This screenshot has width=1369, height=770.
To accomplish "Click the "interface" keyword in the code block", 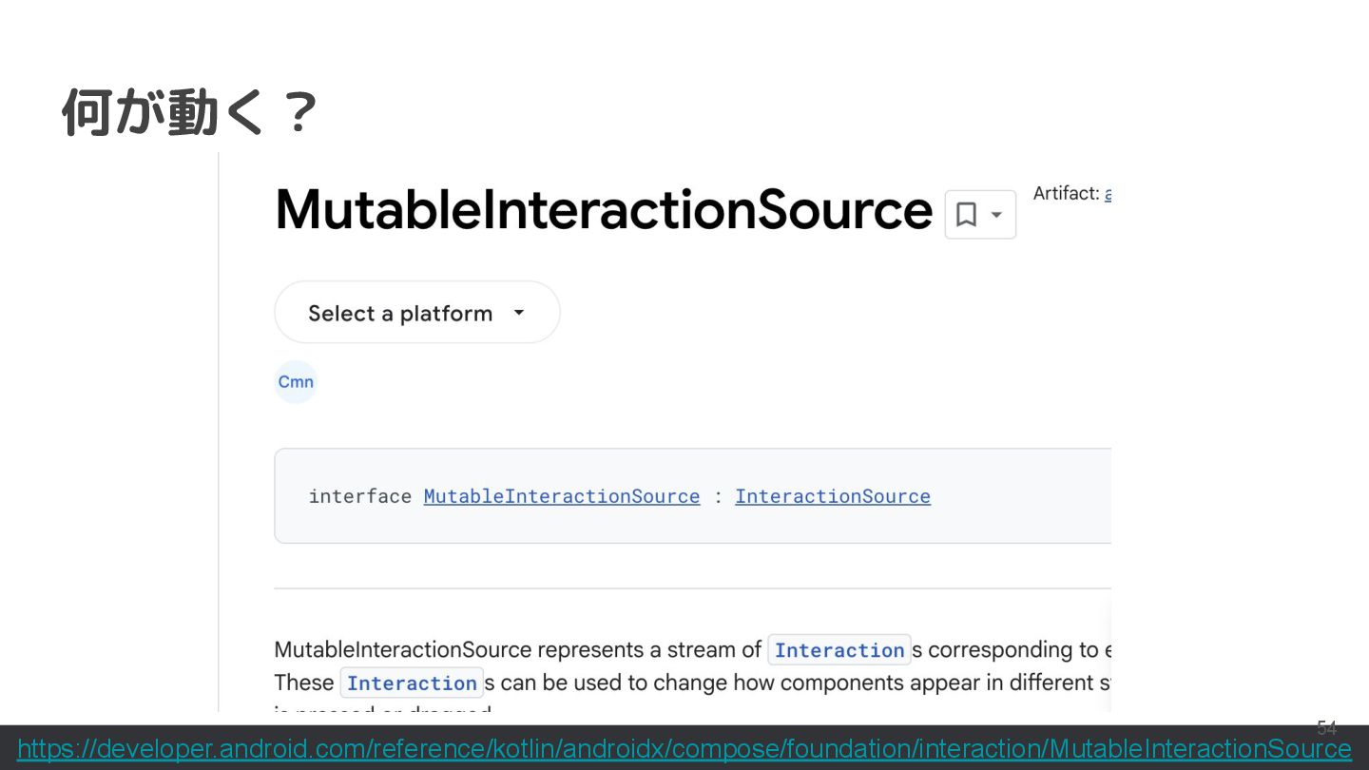I will click(x=359, y=496).
